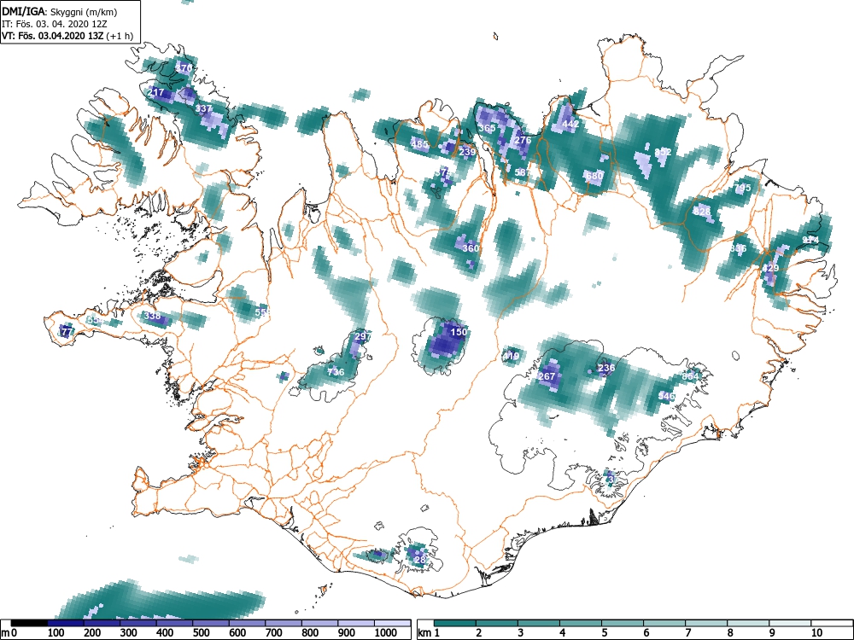Click visibility value '852' in the northeast
Screen dimensions: 854x640
[663, 152]
